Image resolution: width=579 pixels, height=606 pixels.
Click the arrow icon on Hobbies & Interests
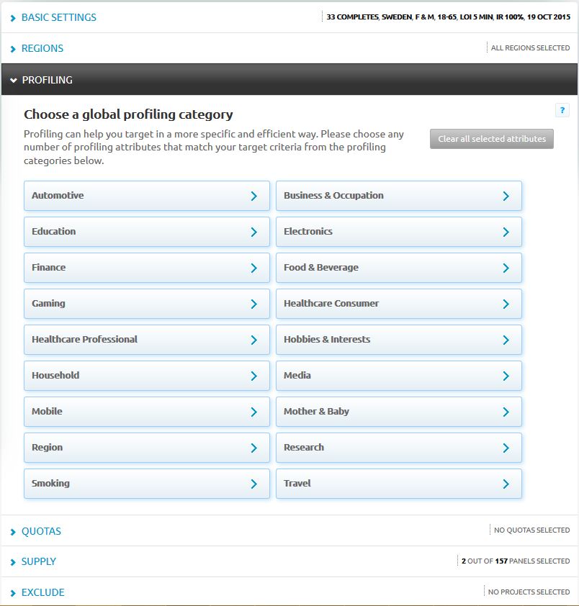pyautogui.click(x=506, y=340)
